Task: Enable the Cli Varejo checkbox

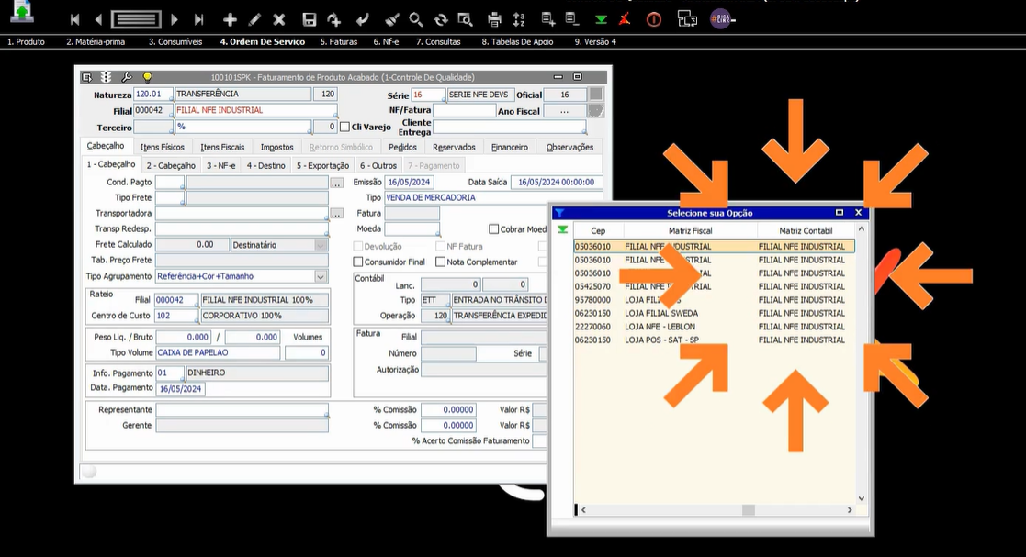Action: tap(345, 127)
